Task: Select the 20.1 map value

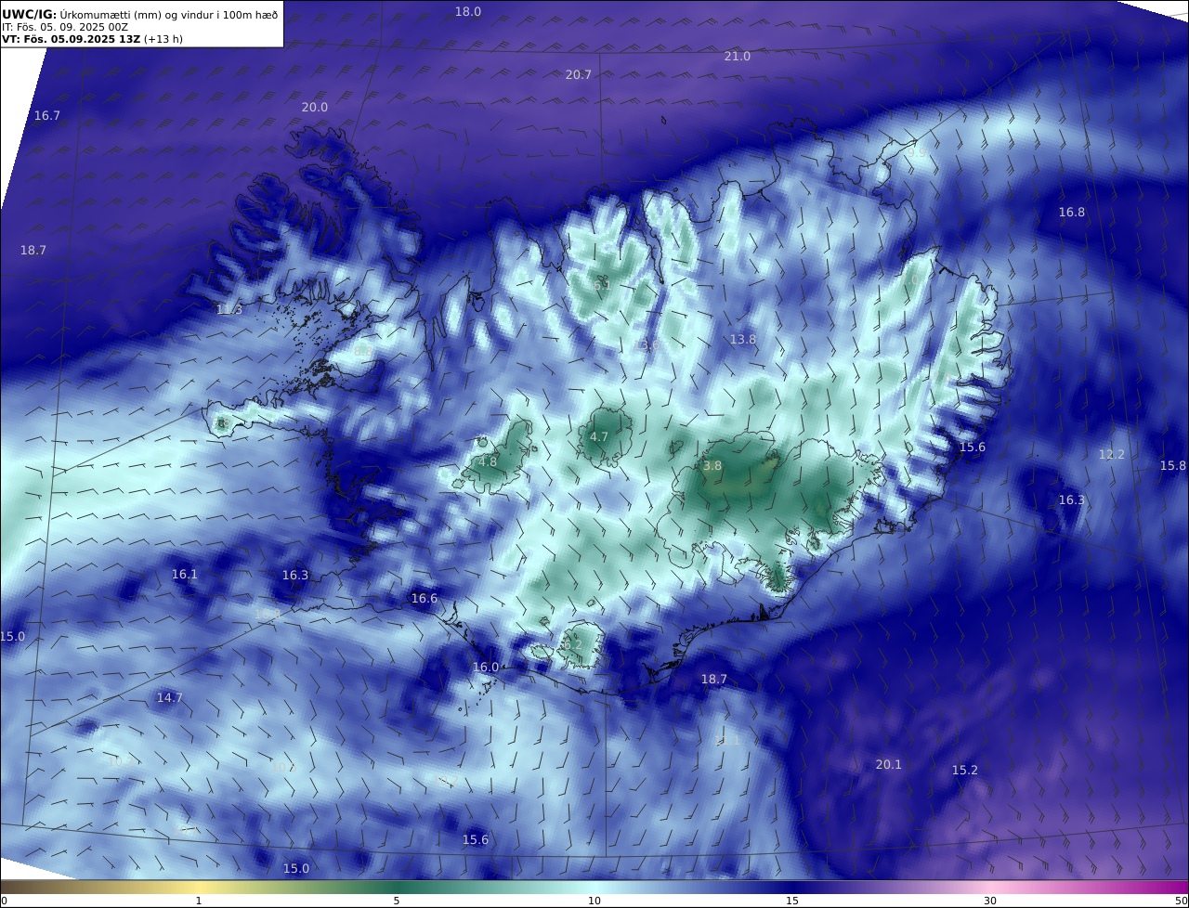Action: click(x=889, y=765)
